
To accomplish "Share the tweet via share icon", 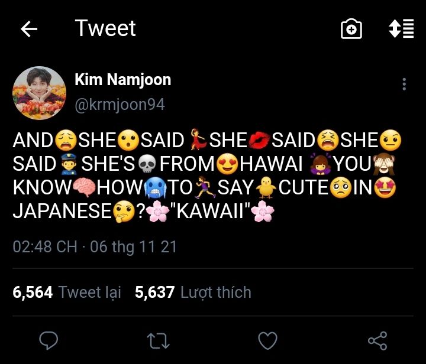I will click(x=377, y=341).
